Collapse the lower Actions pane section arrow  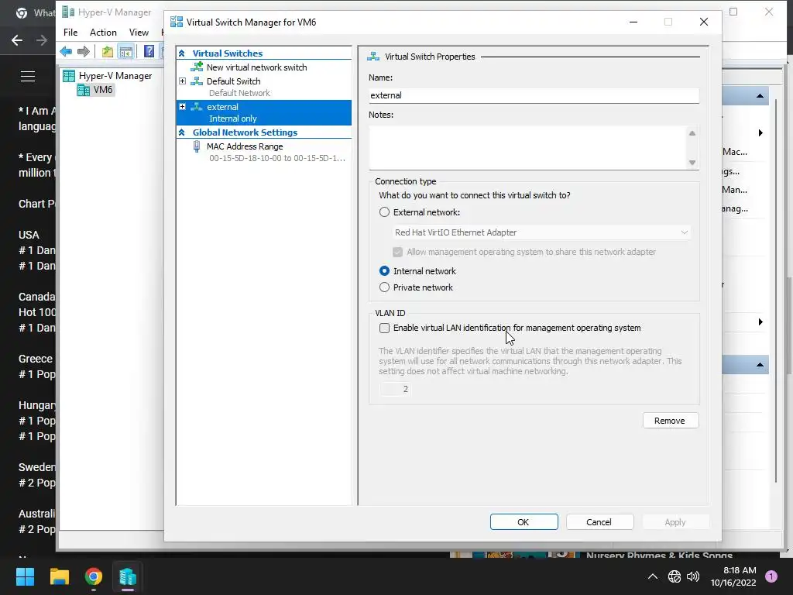click(760, 365)
